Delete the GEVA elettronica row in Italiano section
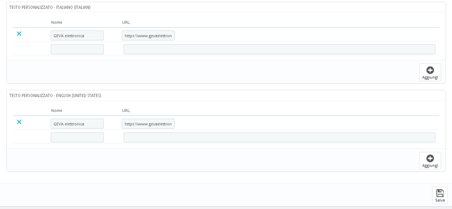 click(x=19, y=34)
